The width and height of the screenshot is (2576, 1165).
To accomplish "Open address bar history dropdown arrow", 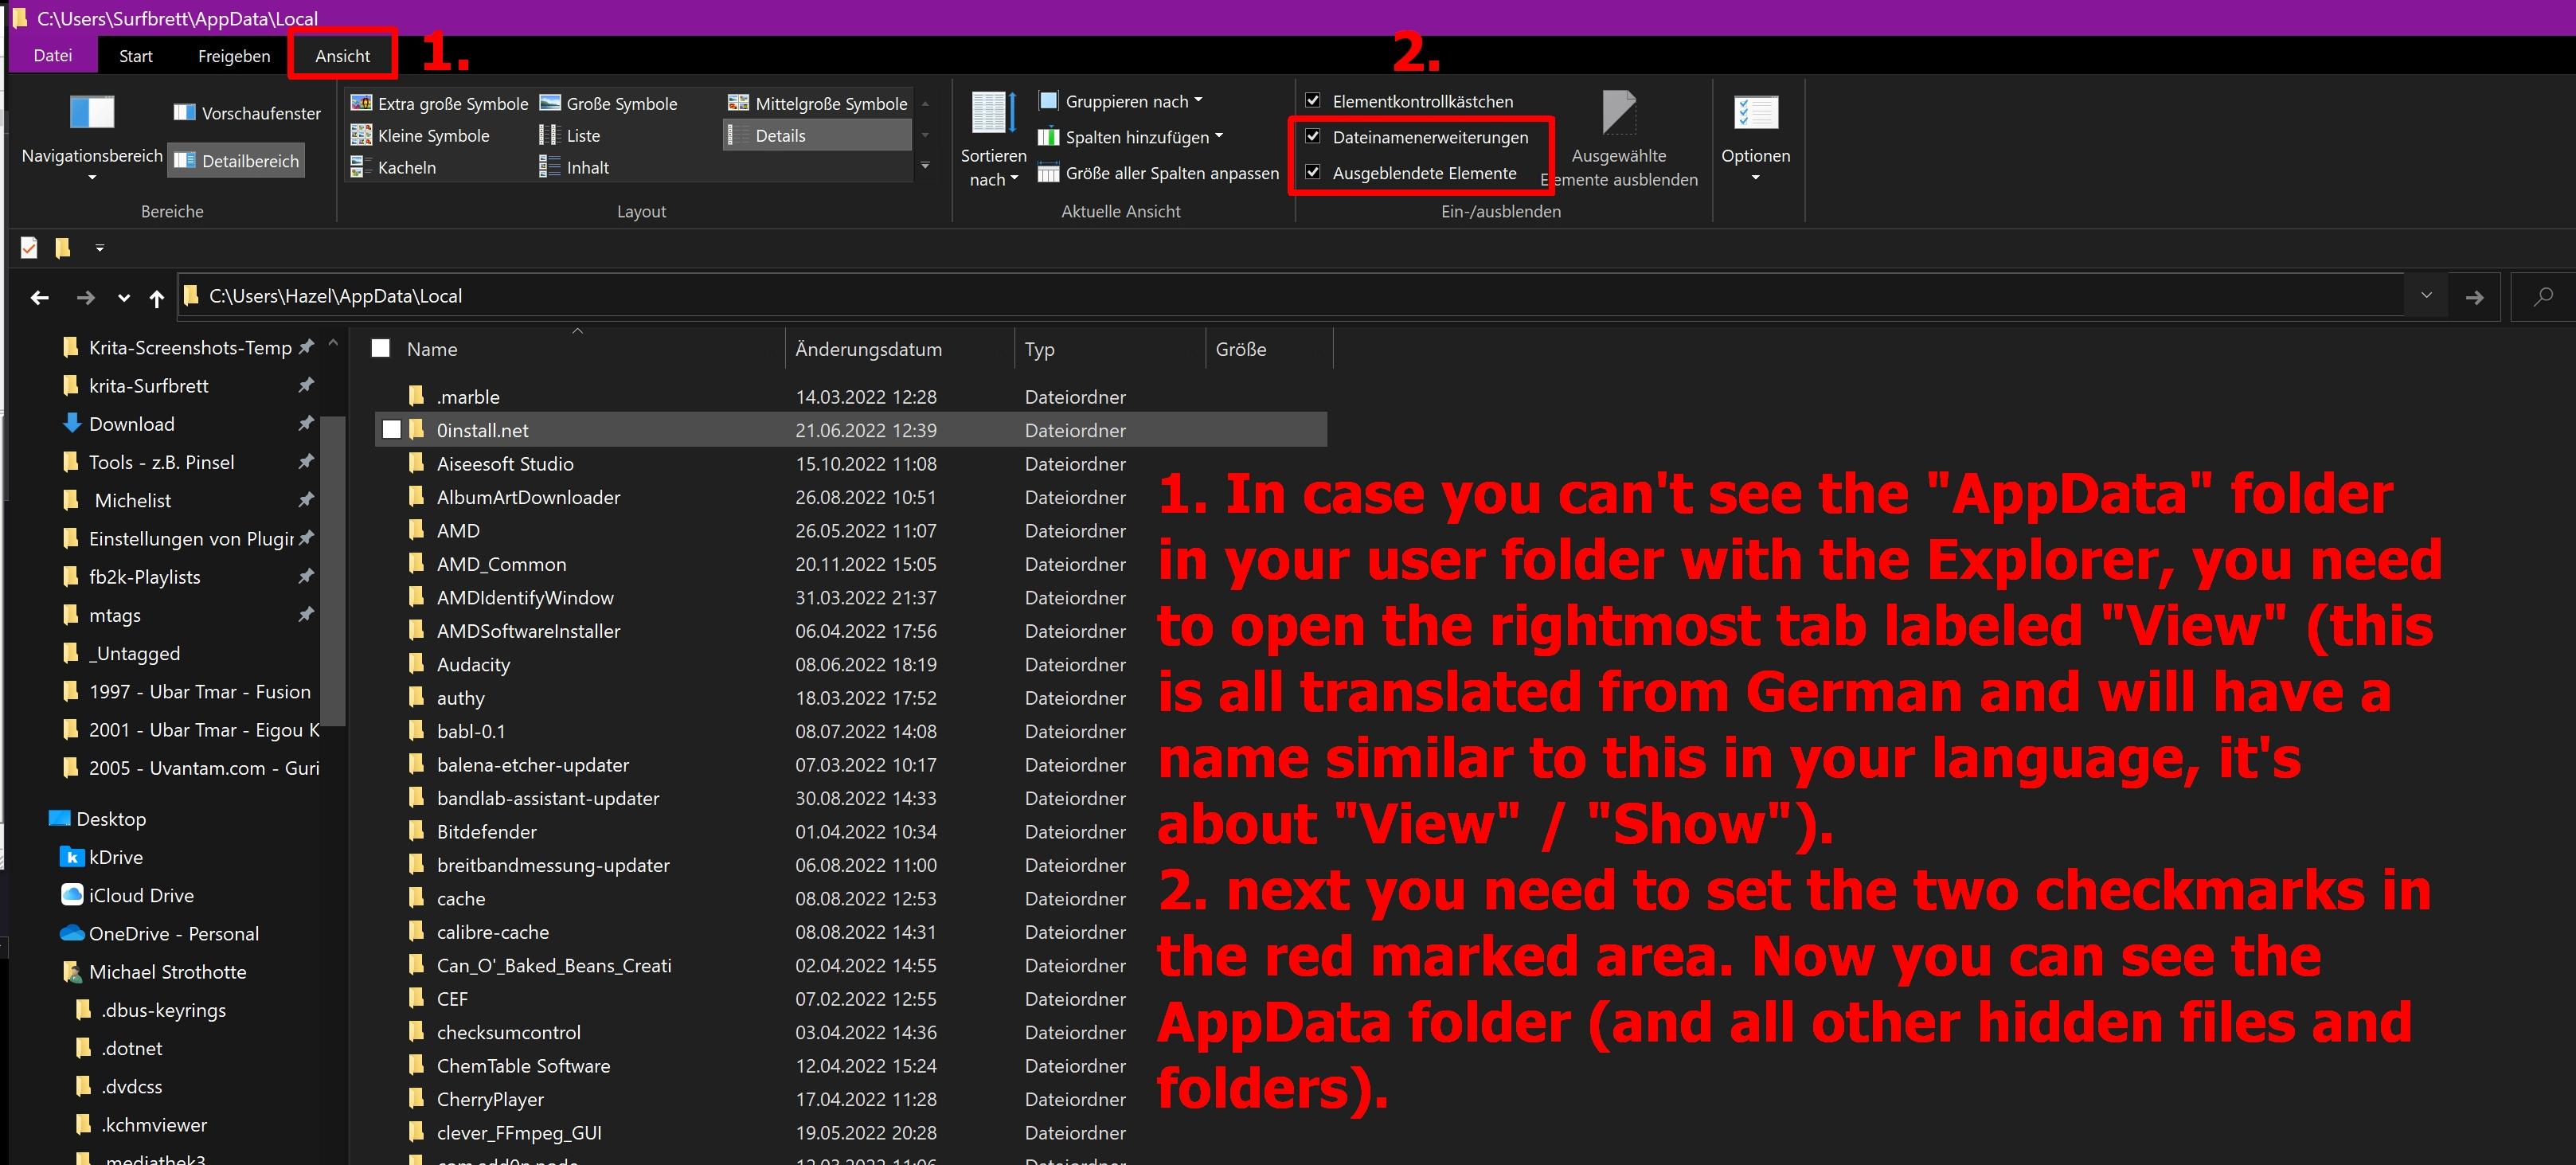I will point(2426,296).
